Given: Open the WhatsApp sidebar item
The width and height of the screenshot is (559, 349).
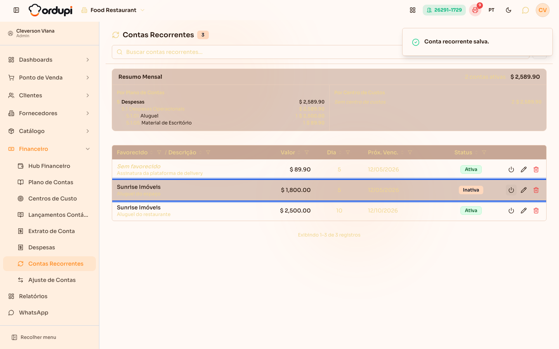Looking at the screenshot, I should click(49, 313).
